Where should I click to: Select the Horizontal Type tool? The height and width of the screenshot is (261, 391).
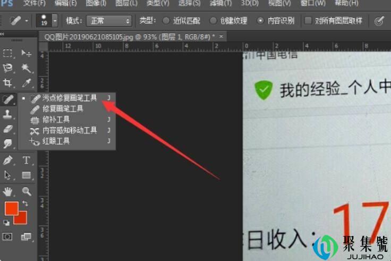coord(25,160)
